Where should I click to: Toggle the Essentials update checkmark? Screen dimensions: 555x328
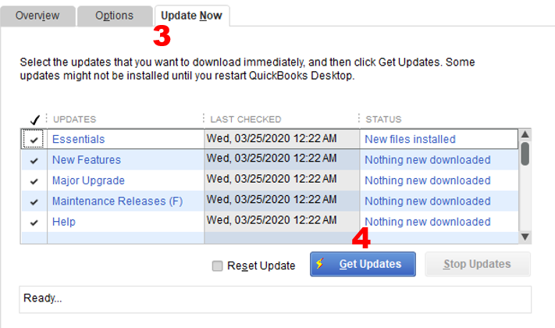pos(34,140)
